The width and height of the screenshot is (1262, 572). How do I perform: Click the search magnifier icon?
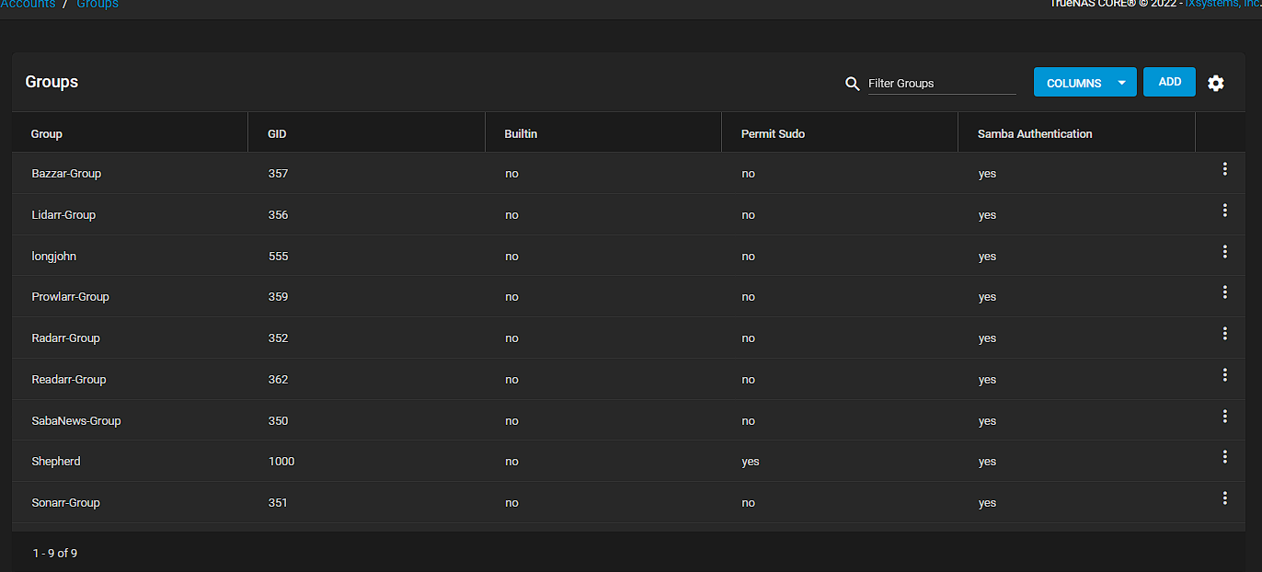coord(853,84)
